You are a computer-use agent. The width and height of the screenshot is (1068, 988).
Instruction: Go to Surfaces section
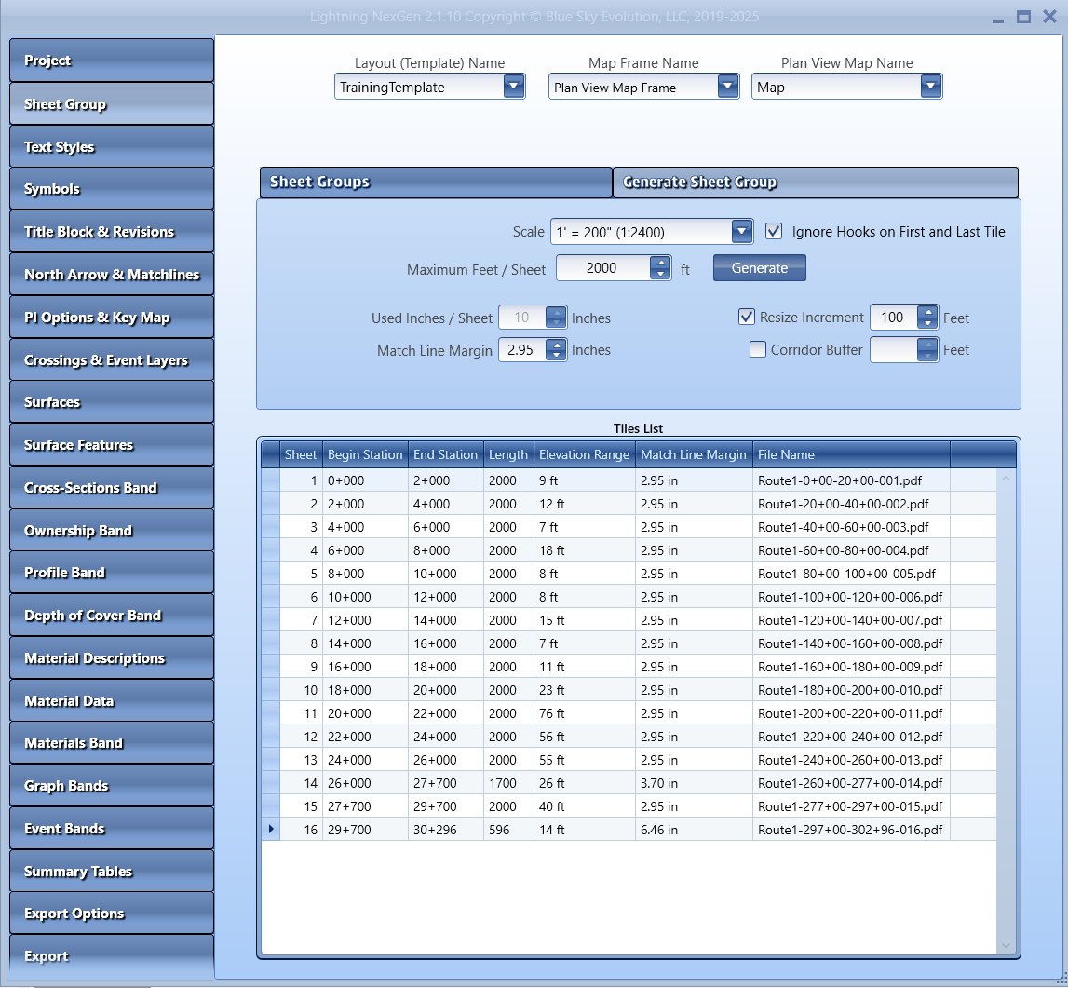[x=112, y=402]
